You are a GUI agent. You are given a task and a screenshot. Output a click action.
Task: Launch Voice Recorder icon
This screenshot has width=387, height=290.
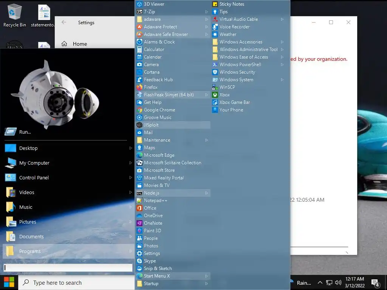tap(215, 27)
